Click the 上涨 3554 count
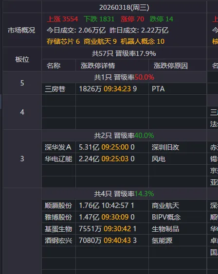Screen dimensions: 218x274 pyautogui.click(x=62, y=19)
